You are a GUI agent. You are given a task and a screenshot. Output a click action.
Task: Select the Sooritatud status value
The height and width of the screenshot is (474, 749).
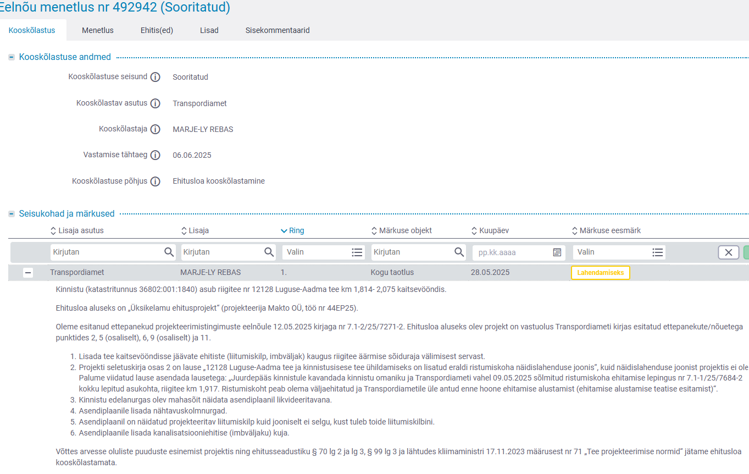(x=190, y=77)
